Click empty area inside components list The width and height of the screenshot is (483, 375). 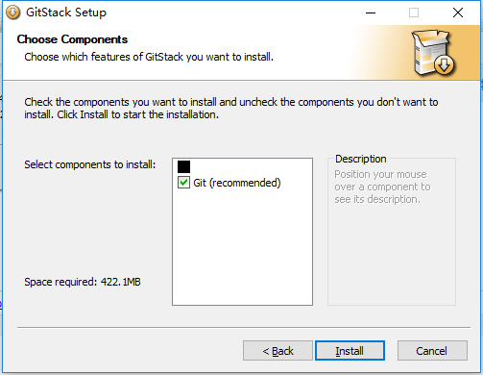coord(242,247)
